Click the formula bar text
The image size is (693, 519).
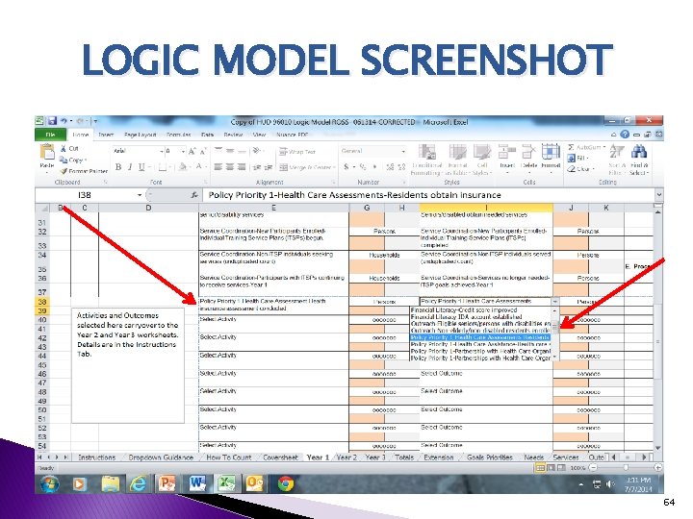354,194
